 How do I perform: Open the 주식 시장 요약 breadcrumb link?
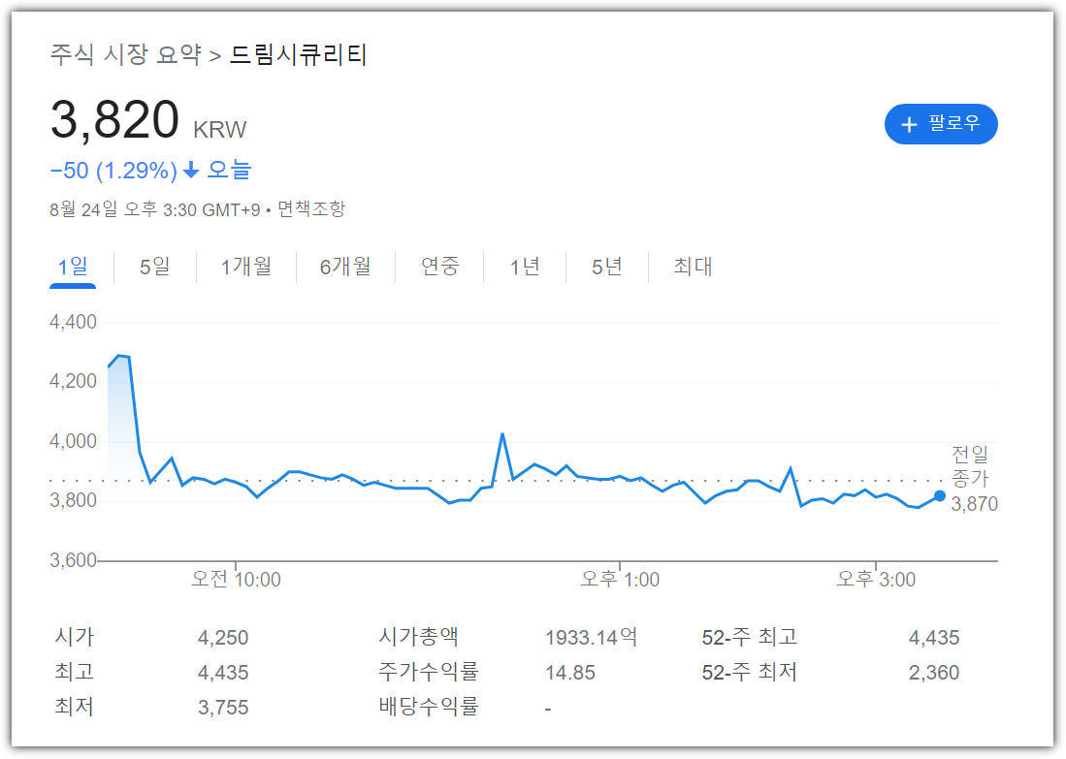tap(126, 54)
